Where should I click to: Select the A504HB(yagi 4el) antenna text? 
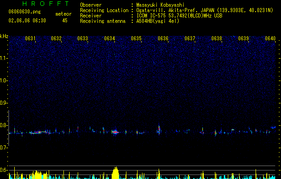point(158,21)
